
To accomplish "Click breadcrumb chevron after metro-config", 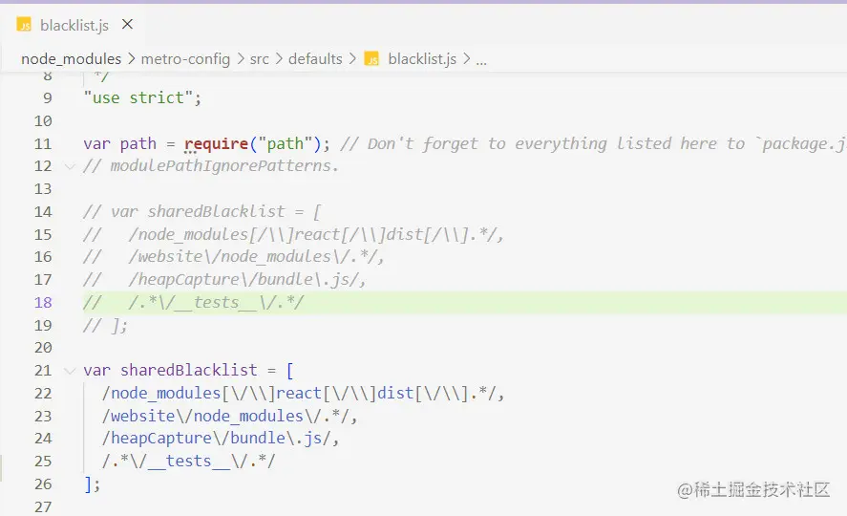I will click(241, 59).
